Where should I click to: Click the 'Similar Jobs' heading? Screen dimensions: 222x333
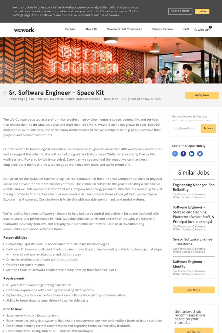(x=194, y=173)
